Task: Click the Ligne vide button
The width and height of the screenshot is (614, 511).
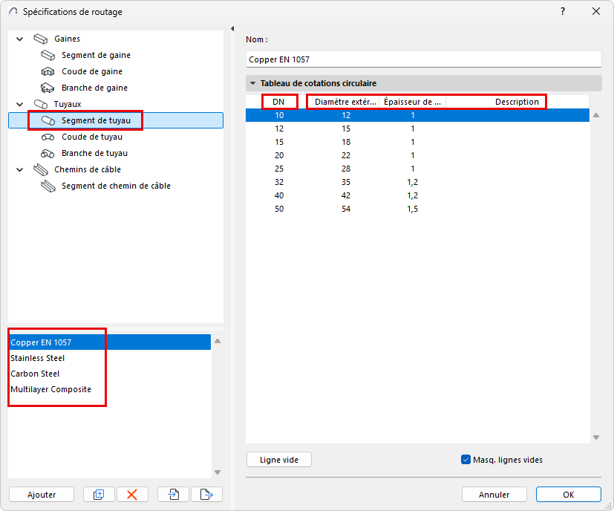Action: pyautogui.click(x=279, y=460)
